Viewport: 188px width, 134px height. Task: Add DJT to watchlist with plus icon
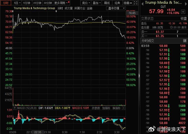pos(183,12)
